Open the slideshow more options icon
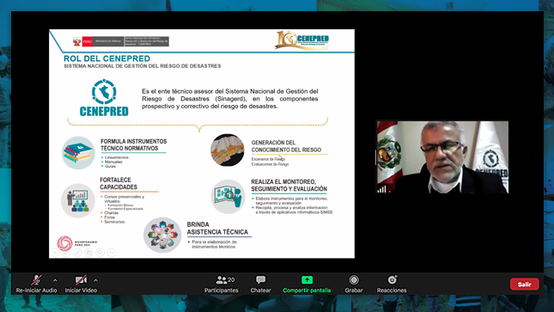 point(112,252)
